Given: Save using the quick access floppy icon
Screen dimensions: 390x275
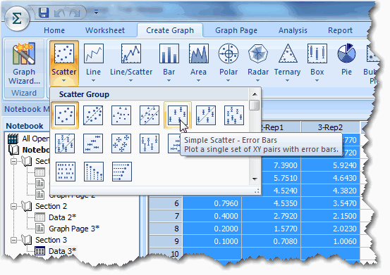Looking at the screenshot, I should tap(44, 13).
